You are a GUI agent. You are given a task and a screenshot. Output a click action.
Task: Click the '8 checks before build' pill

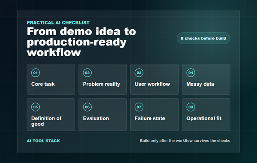[203, 38]
